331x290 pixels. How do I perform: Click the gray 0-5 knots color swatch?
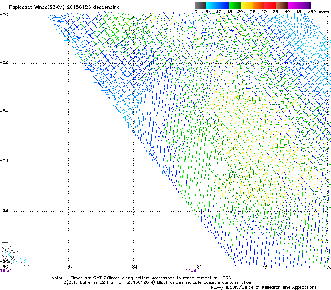[200, 5]
